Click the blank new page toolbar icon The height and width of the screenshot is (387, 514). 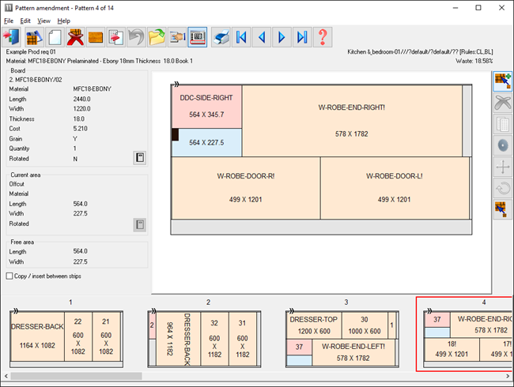[55, 37]
